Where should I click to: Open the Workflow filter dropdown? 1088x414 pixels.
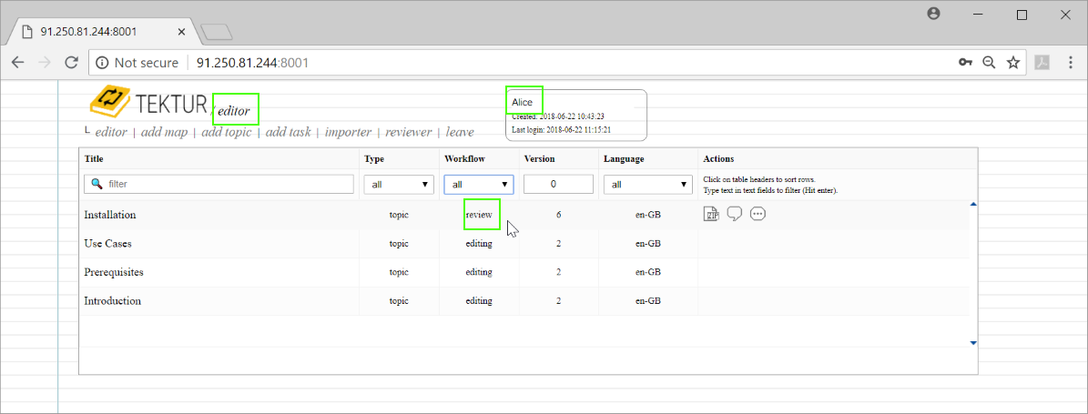pos(479,185)
